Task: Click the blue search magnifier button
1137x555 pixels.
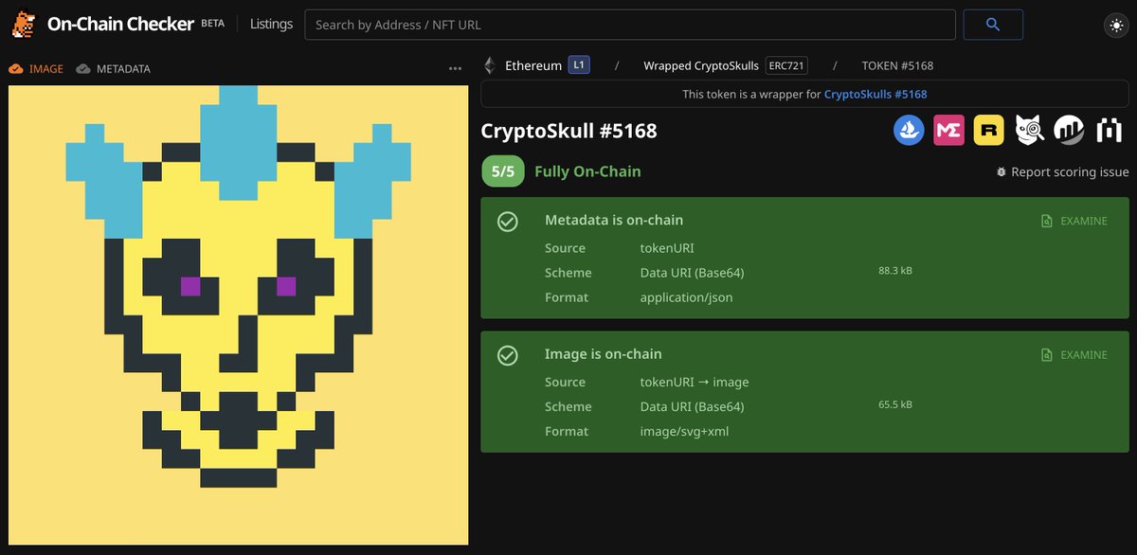Action: point(993,25)
